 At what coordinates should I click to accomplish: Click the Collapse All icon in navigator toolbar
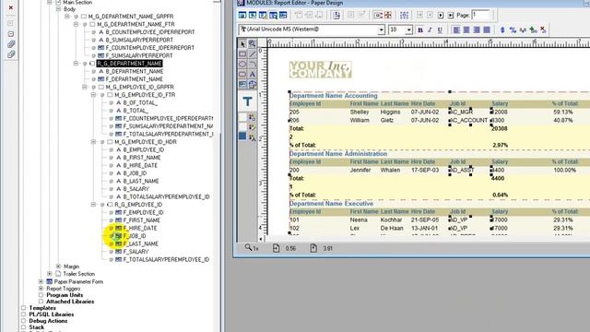pos(11,54)
